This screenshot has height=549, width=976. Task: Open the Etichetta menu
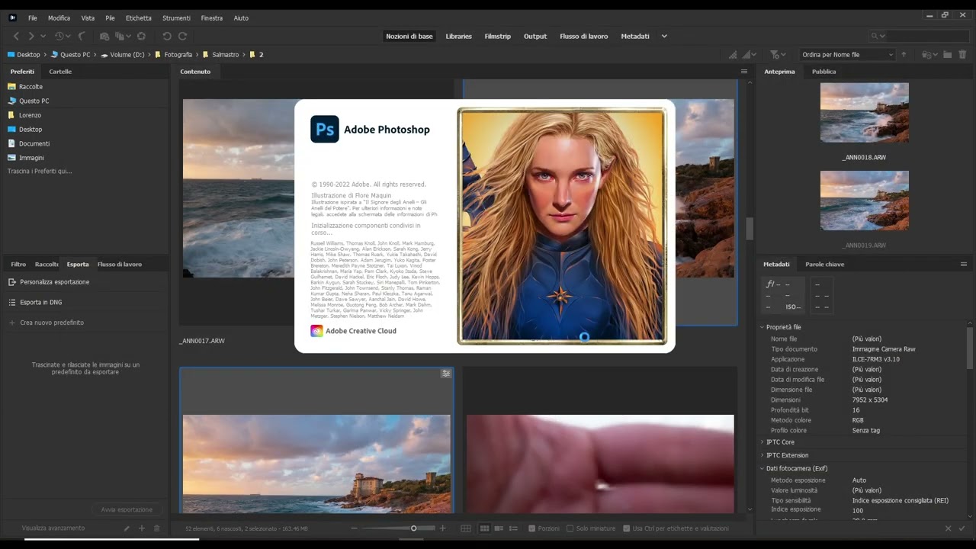pos(139,18)
